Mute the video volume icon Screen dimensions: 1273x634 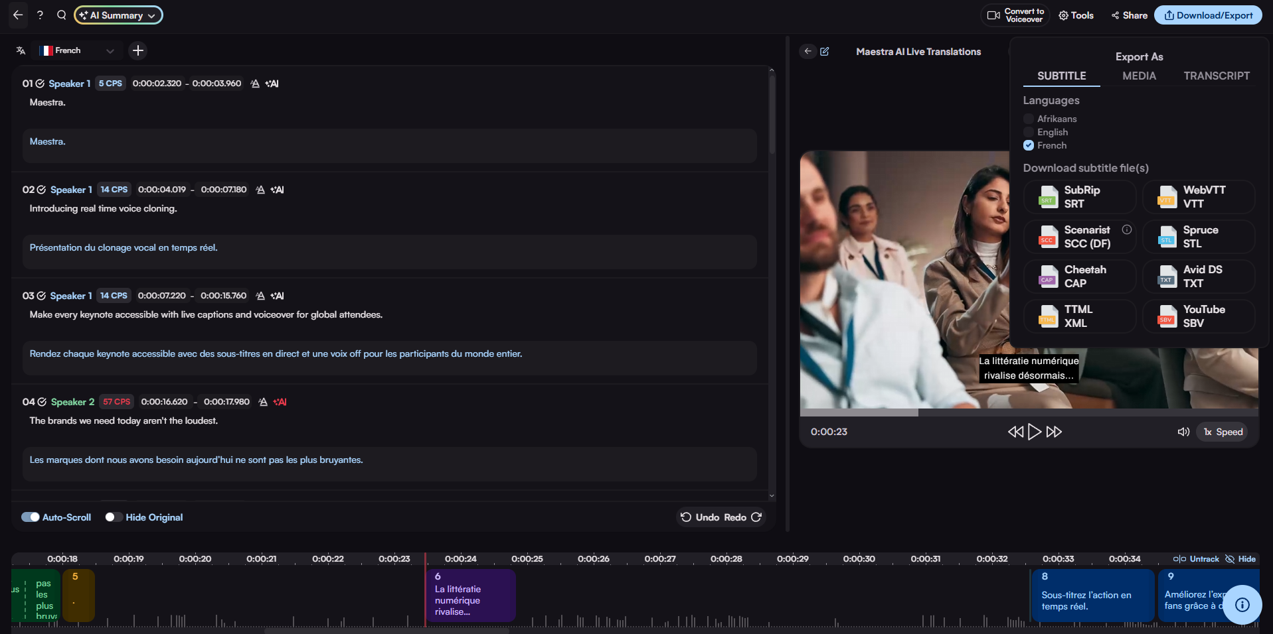pyautogui.click(x=1183, y=432)
